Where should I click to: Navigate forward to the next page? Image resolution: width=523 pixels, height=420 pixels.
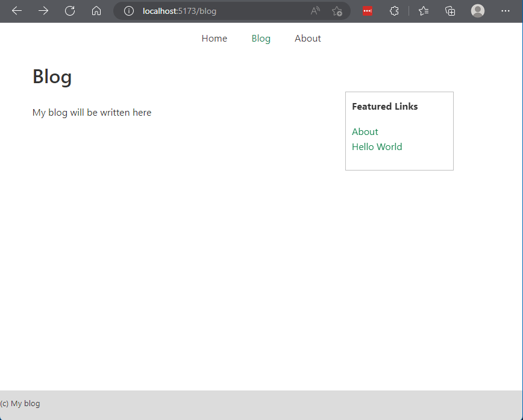[x=43, y=10]
